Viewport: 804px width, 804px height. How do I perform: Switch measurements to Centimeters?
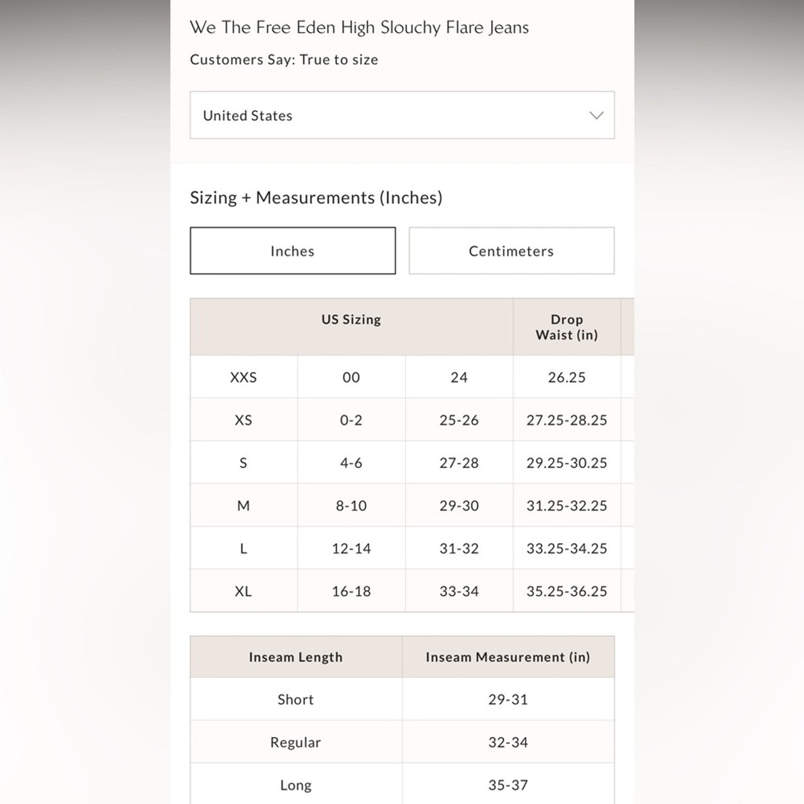click(511, 251)
